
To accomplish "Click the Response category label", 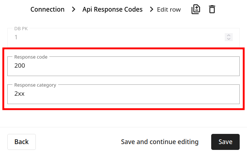I will pyautogui.click(x=35, y=85).
